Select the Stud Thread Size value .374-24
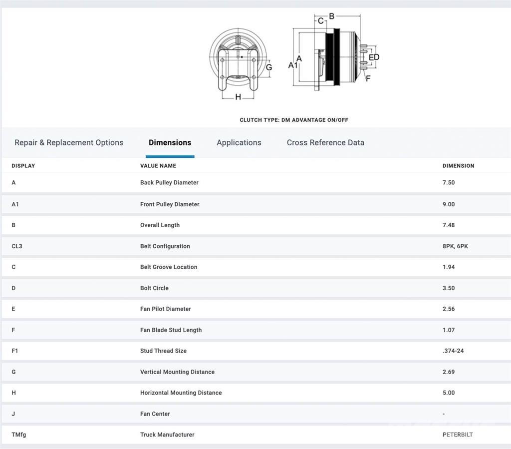Screen dimensions: 511x449 [x=453, y=351]
